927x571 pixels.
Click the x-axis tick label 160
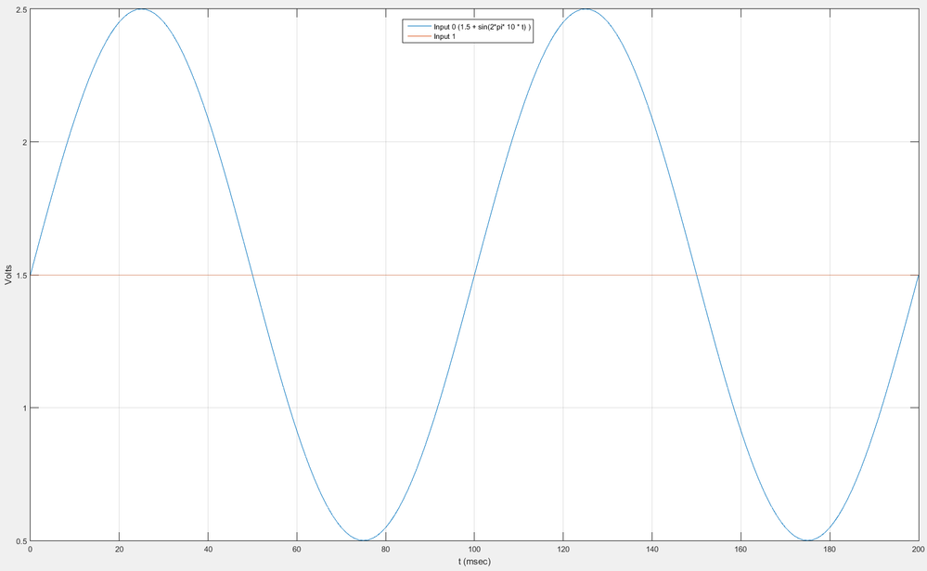pyautogui.click(x=740, y=549)
